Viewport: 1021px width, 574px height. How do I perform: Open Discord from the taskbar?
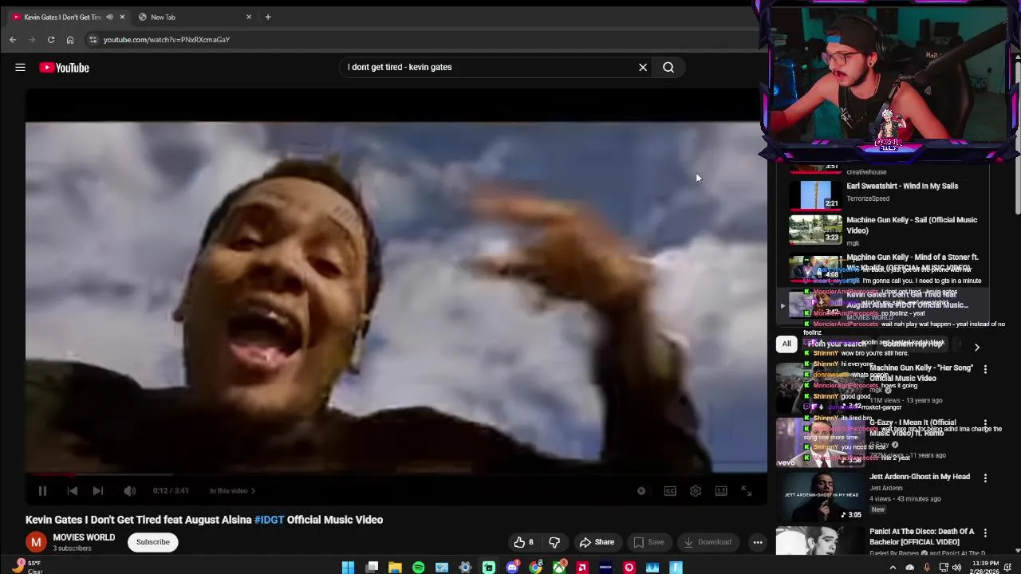click(x=512, y=568)
